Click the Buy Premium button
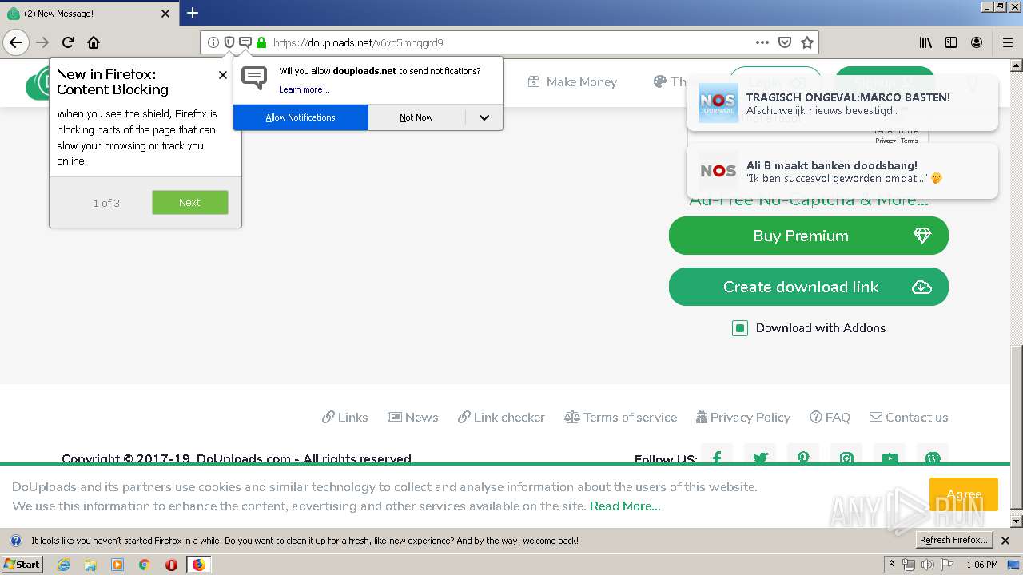Screen dimensions: 1023x575 click(809, 236)
